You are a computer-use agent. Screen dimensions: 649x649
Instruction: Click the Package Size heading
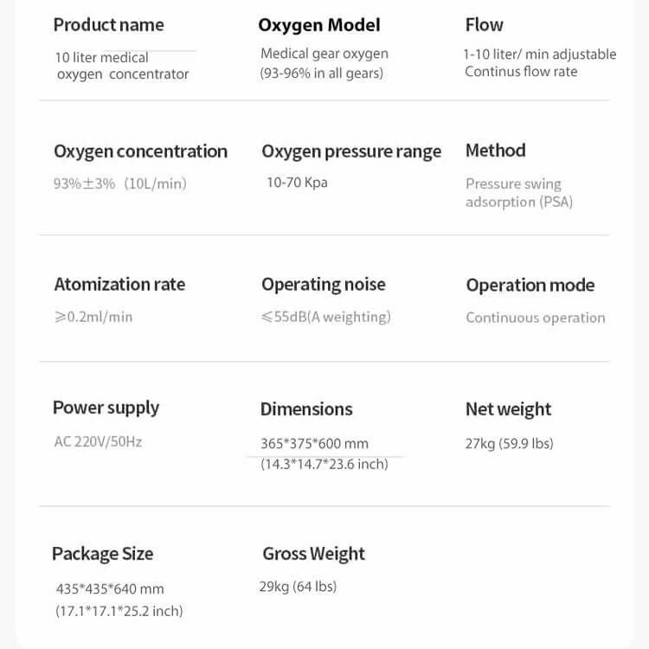[102, 554]
